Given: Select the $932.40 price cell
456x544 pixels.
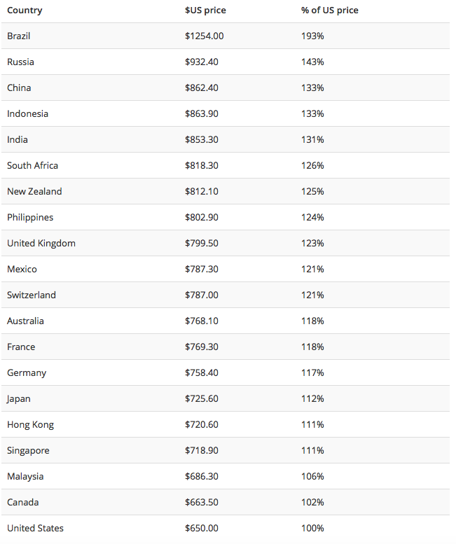Looking at the screenshot, I should (202, 62).
